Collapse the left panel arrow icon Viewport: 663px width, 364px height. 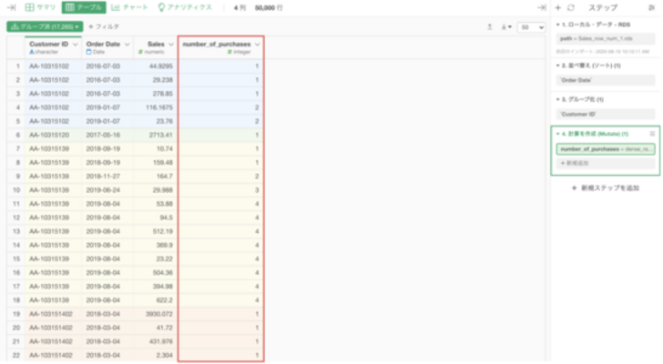coord(12,7)
